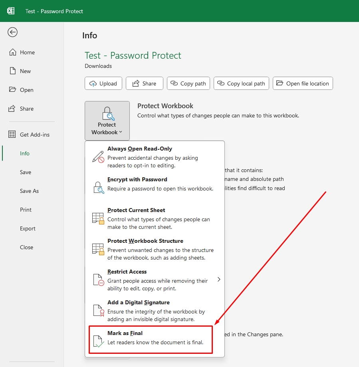359x367 pixels.
Task: Click Open file location button
Action: tap(303, 83)
